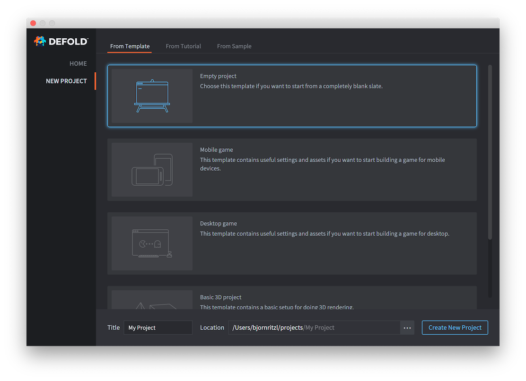526x381 pixels.
Task: Click the Defold logo icon
Action: coord(40,42)
